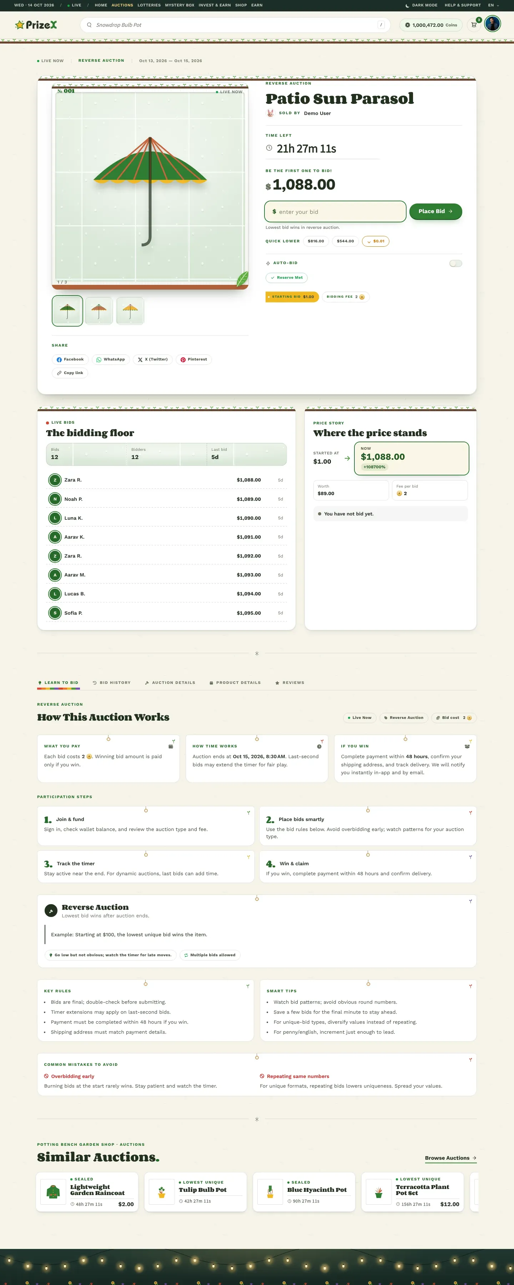Choose the $544.00 quick lower bid

tap(345, 241)
